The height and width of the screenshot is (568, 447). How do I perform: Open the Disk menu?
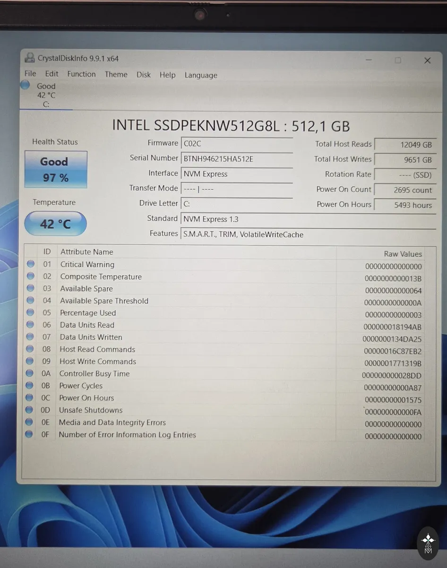(144, 75)
